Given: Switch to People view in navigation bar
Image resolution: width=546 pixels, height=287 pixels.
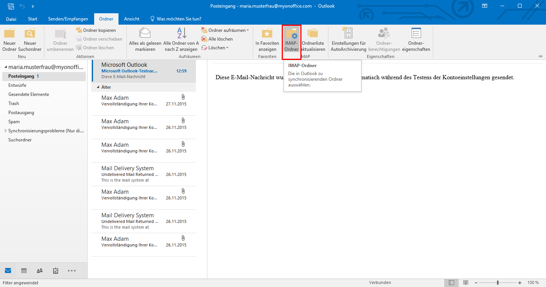Looking at the screenshot, I should 40,271.
